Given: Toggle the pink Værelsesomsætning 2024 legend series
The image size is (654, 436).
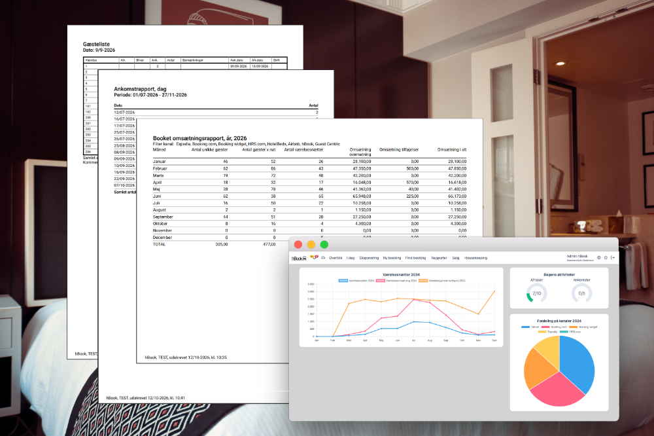Looking at the screenshot, I should [396, 281].
